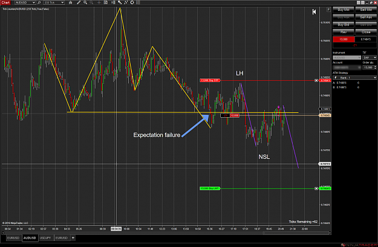Select the red Buy STP order label
This screenshot has width=378, height=247.
[x=210, y=80]
